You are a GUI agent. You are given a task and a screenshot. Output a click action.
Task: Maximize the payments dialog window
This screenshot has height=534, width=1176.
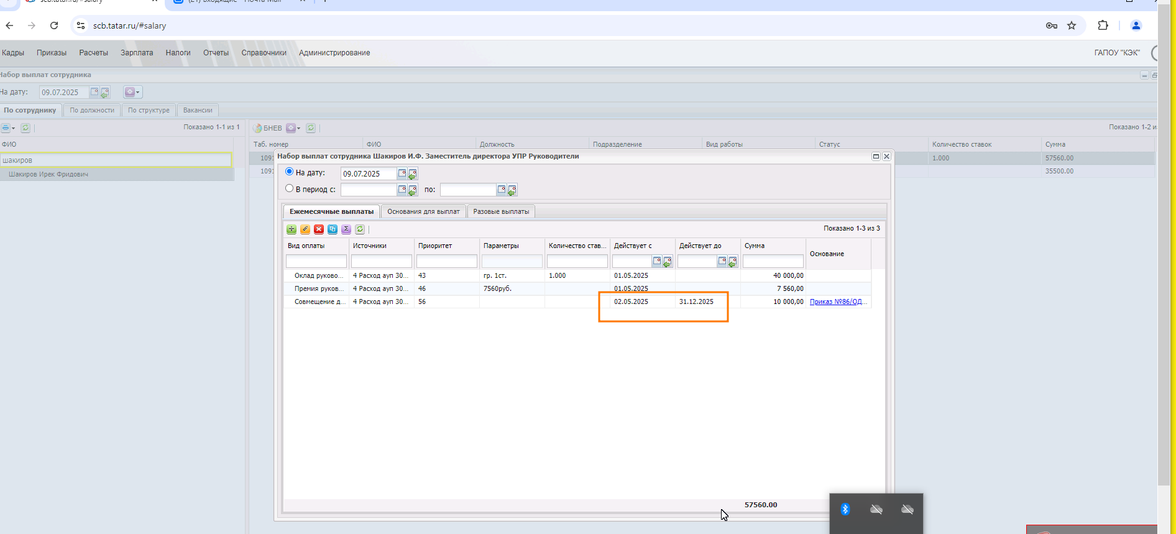coord(876,157)
